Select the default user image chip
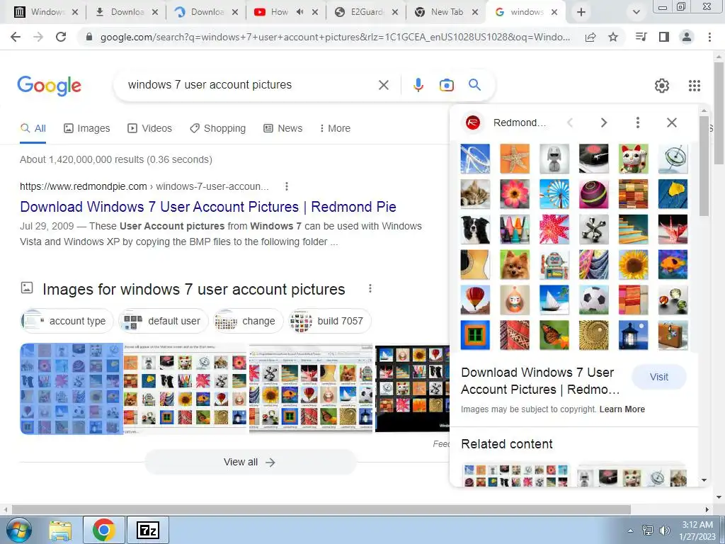The height and width of the screenshot is (544, 725). (164, 321)
